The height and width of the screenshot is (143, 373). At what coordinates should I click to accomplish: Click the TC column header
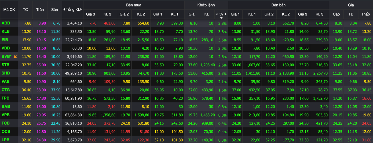click(x=25, y=9)
